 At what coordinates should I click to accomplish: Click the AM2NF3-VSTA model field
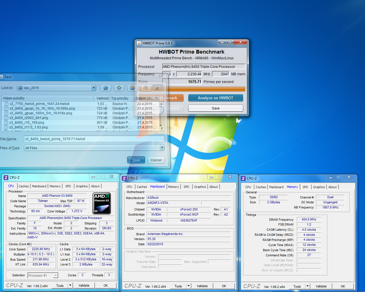coord(173,203)
